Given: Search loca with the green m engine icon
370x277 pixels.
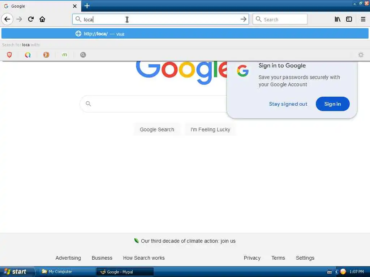Looking at the screenshot, I should [x=64, y=55].
